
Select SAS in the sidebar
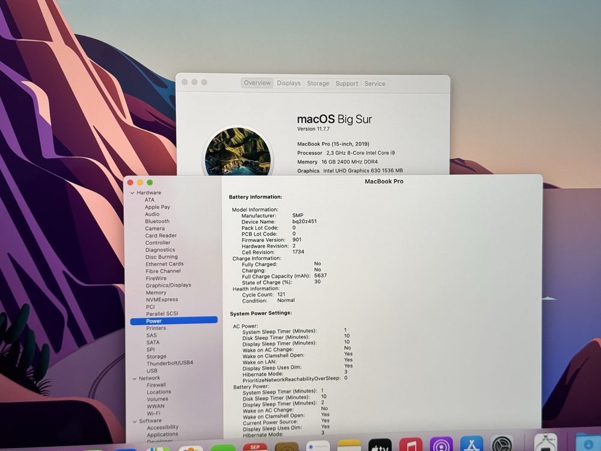pos(151,336)
